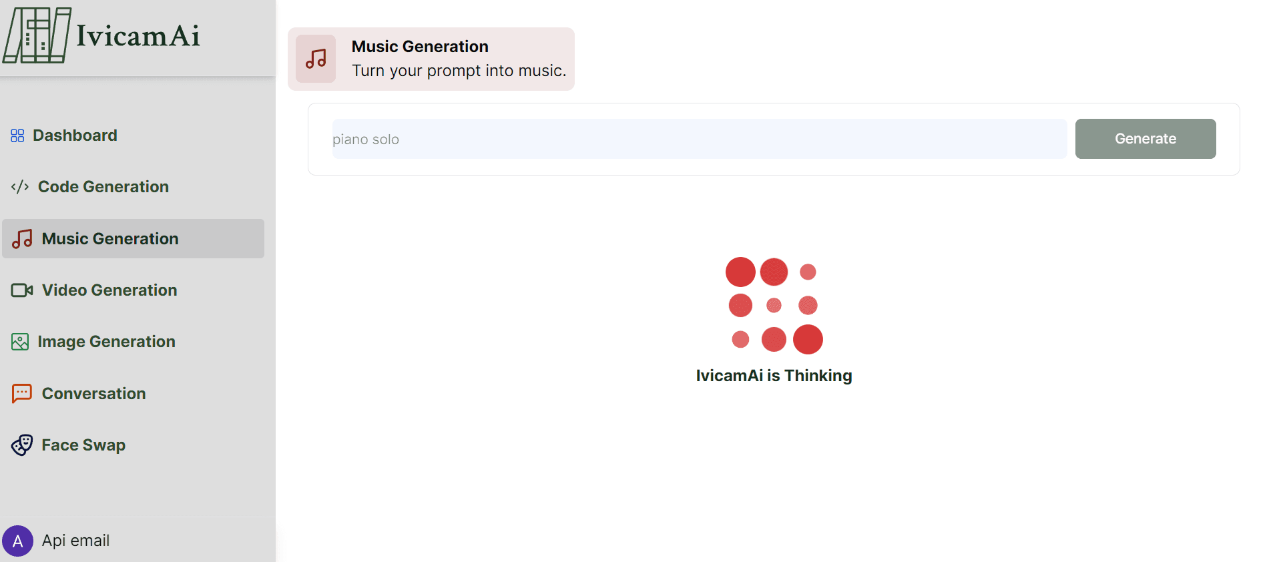Click the Dashboard grid icon
Image resolution: width=1271 pixels, height=562 pixels.
pos(17,135)
